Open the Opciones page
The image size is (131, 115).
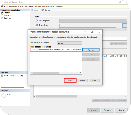pyautogui.click(x=7, y=18)
